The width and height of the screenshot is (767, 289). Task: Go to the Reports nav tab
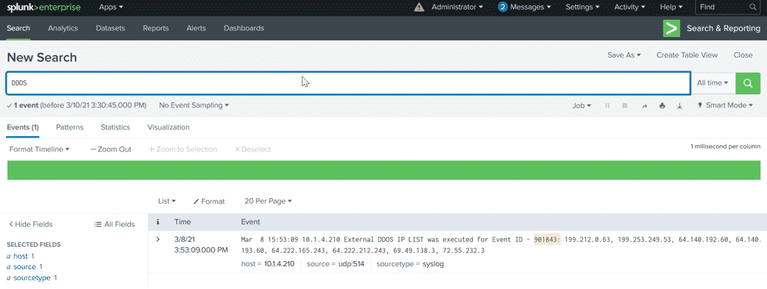156,28
